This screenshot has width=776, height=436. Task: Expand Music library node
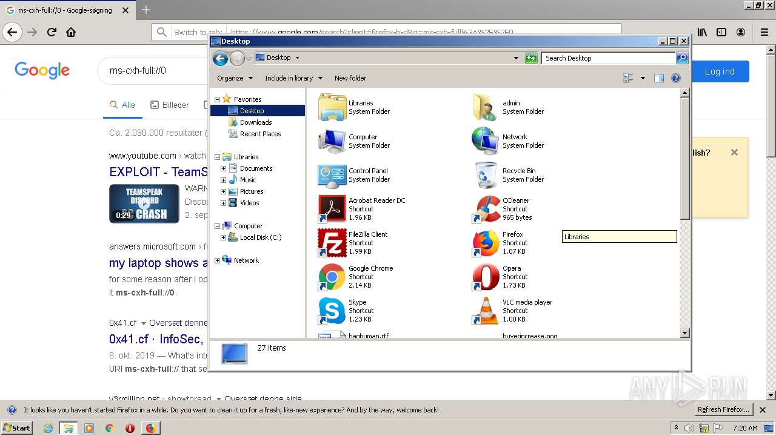[223, 180]
